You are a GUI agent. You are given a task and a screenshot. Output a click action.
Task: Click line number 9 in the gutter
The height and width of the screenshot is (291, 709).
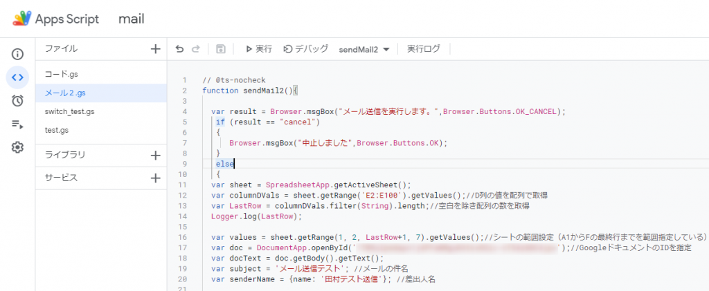[184, 164]
